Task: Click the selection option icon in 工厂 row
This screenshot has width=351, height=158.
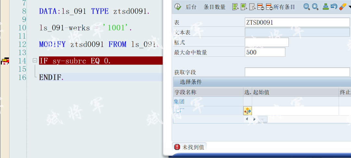Action: (248, 111)
